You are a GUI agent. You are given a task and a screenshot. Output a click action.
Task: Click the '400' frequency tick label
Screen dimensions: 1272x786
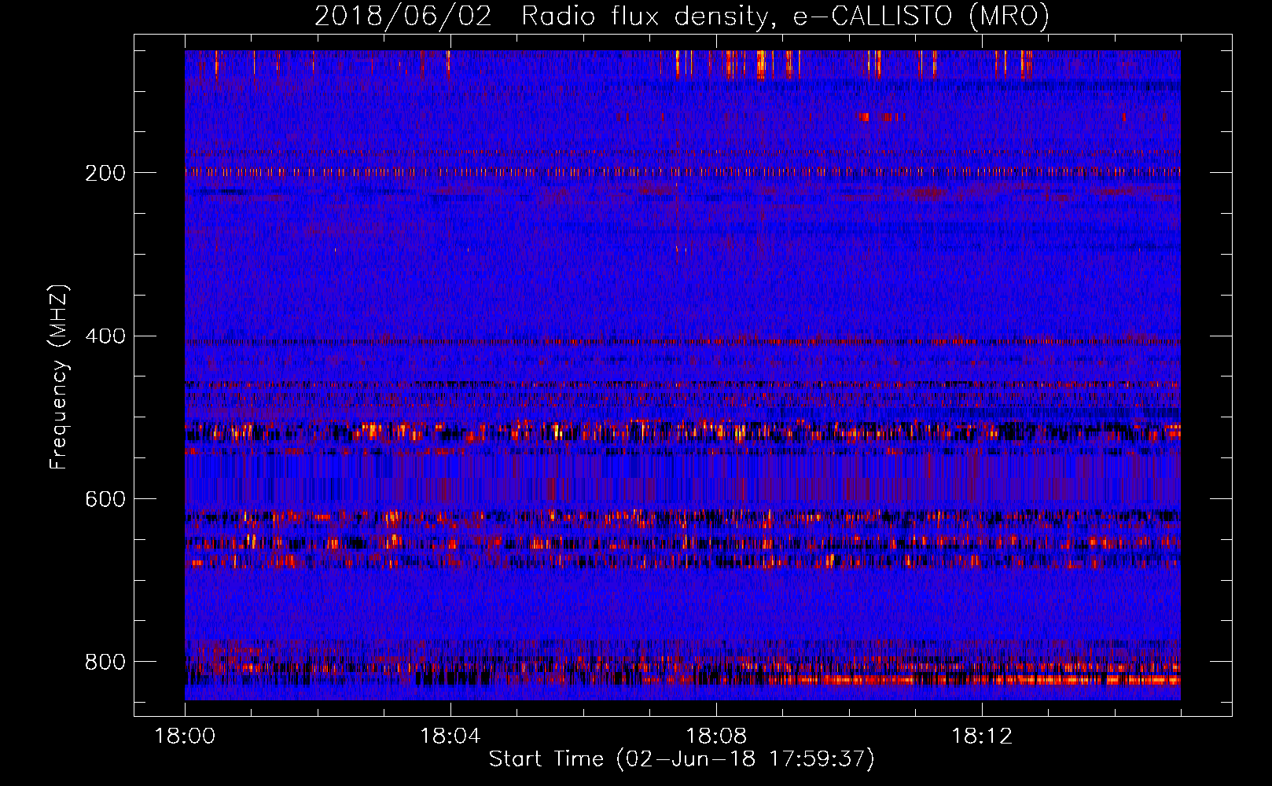105,336
